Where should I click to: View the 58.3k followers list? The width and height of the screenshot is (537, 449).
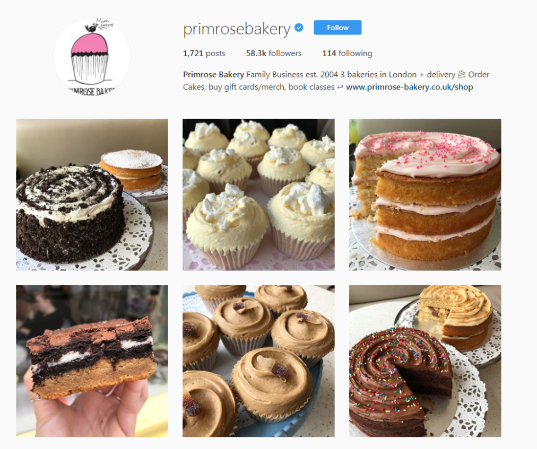pyautogui.click(x=274, y=54)
